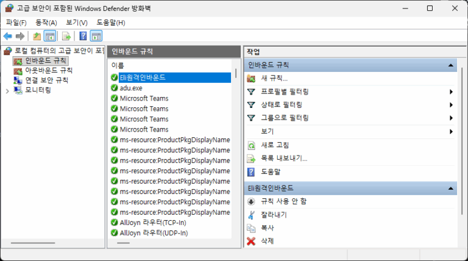468x261 pixels.
Task: Collapse the 인바운드 규칙 actions section
Action: (x=450, y=65)
